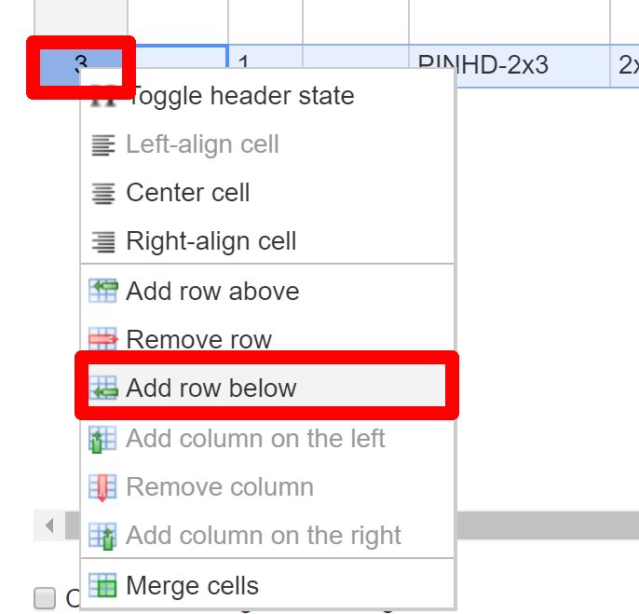This screenshot has width=639, height=614.
Task: Choose Remove column menu entry
Action: click(x=220, y=487)
